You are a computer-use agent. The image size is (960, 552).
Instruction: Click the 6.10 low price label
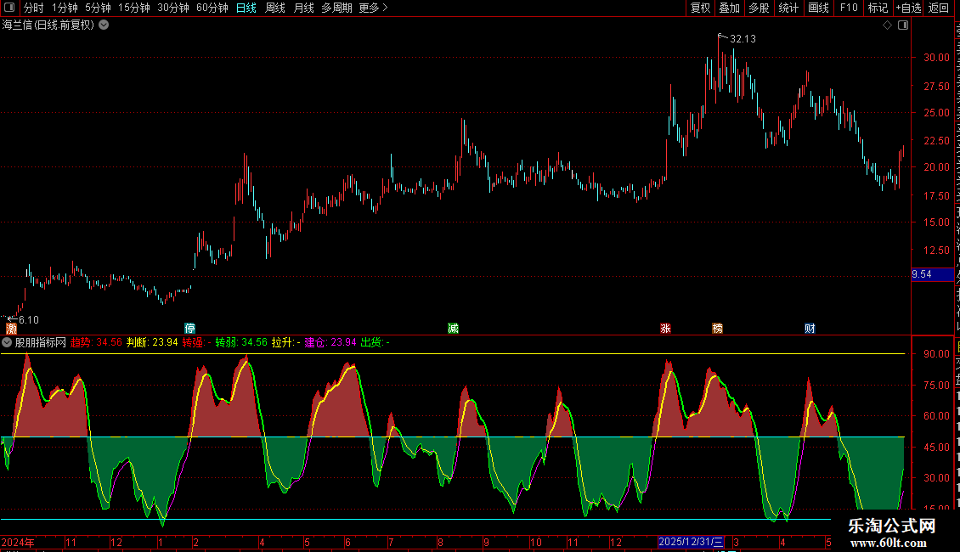(28, 320)
